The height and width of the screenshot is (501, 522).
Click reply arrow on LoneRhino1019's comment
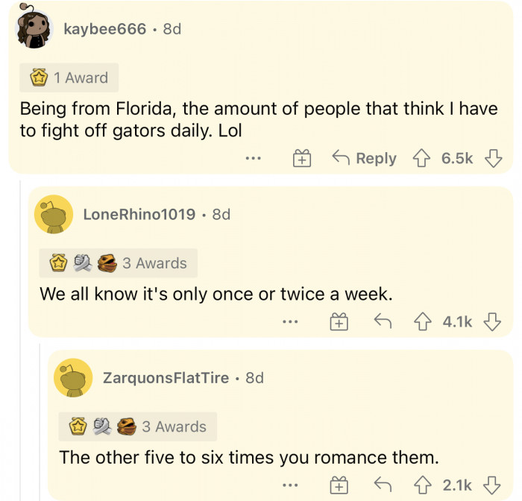tap(383, 322)
